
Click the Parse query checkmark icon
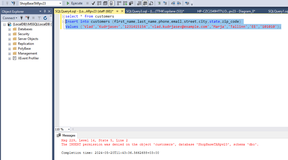coord(93,3)
